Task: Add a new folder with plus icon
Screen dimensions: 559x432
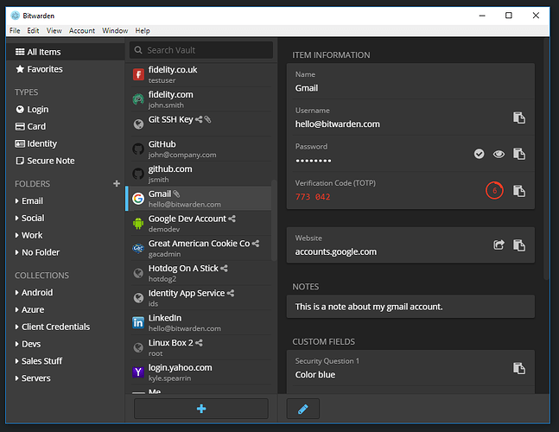Action: click(x=117, y=183)
